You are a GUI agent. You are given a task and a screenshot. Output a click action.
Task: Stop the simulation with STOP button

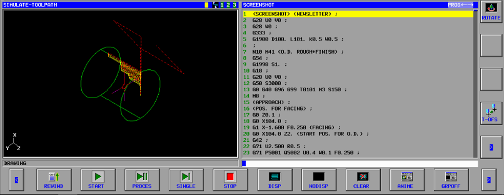coord(230,180)
